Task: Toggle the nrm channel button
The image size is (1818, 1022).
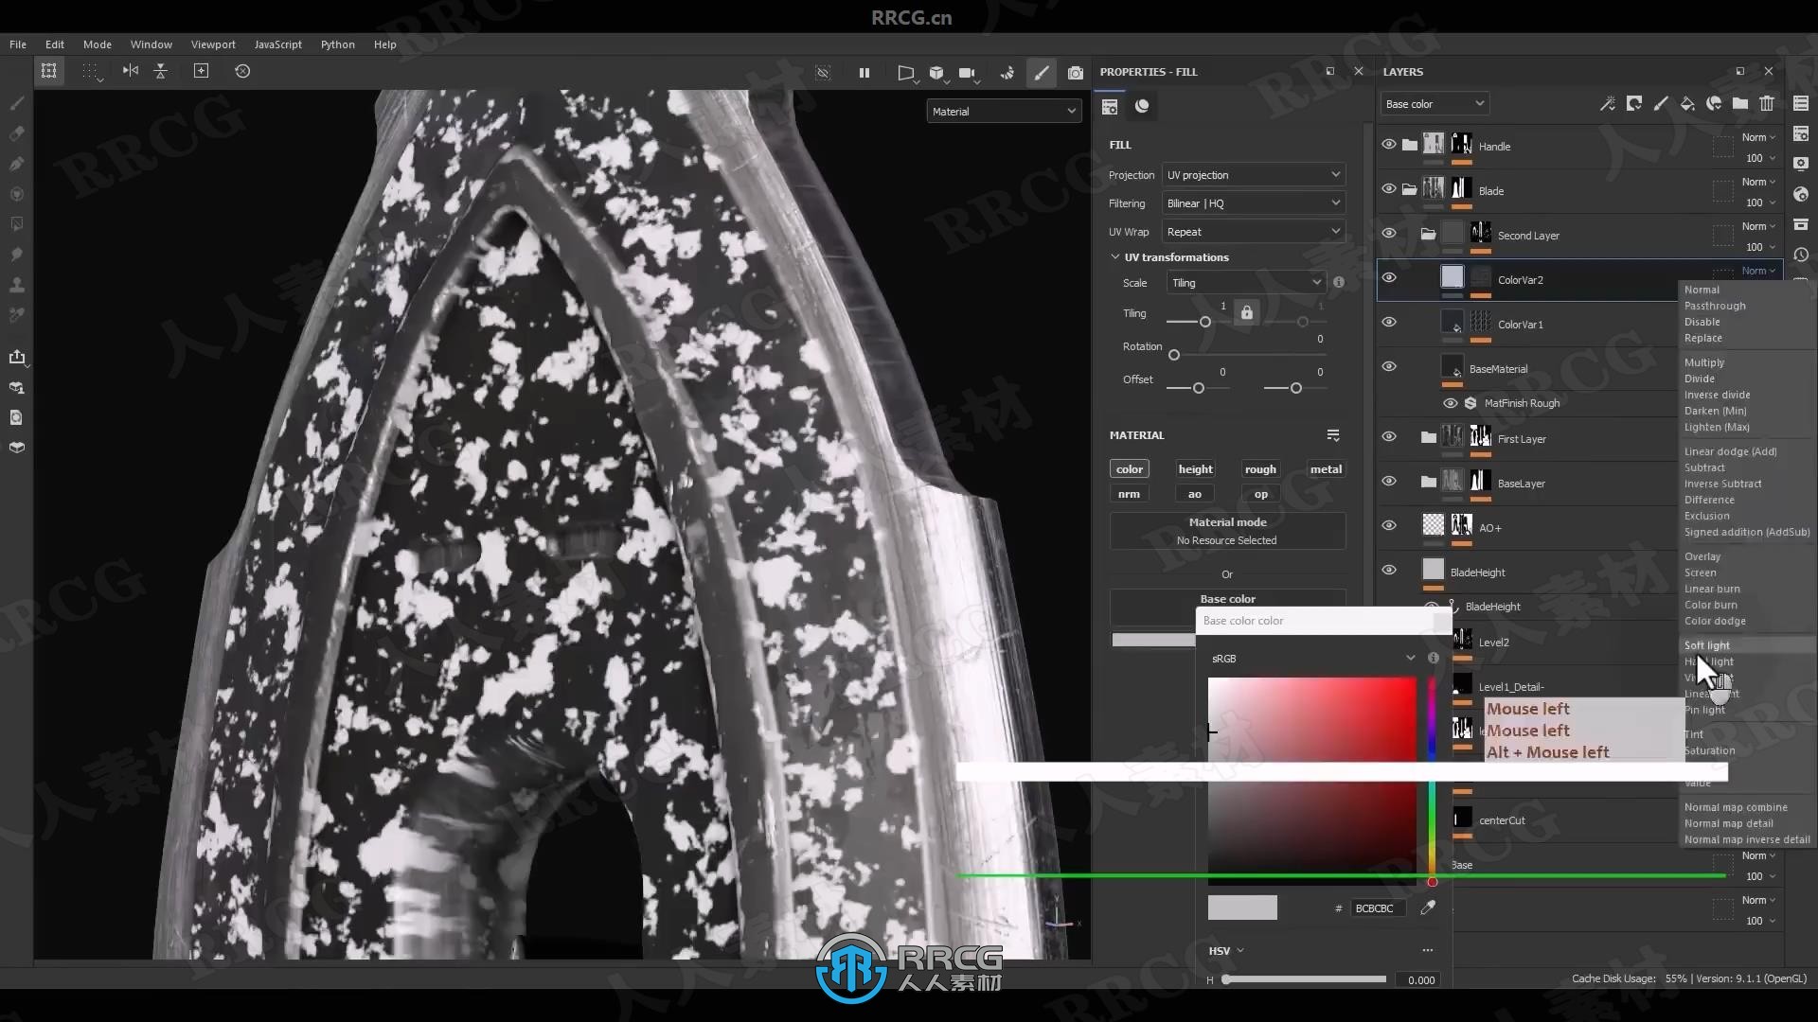Action: tap(1129, 494)
